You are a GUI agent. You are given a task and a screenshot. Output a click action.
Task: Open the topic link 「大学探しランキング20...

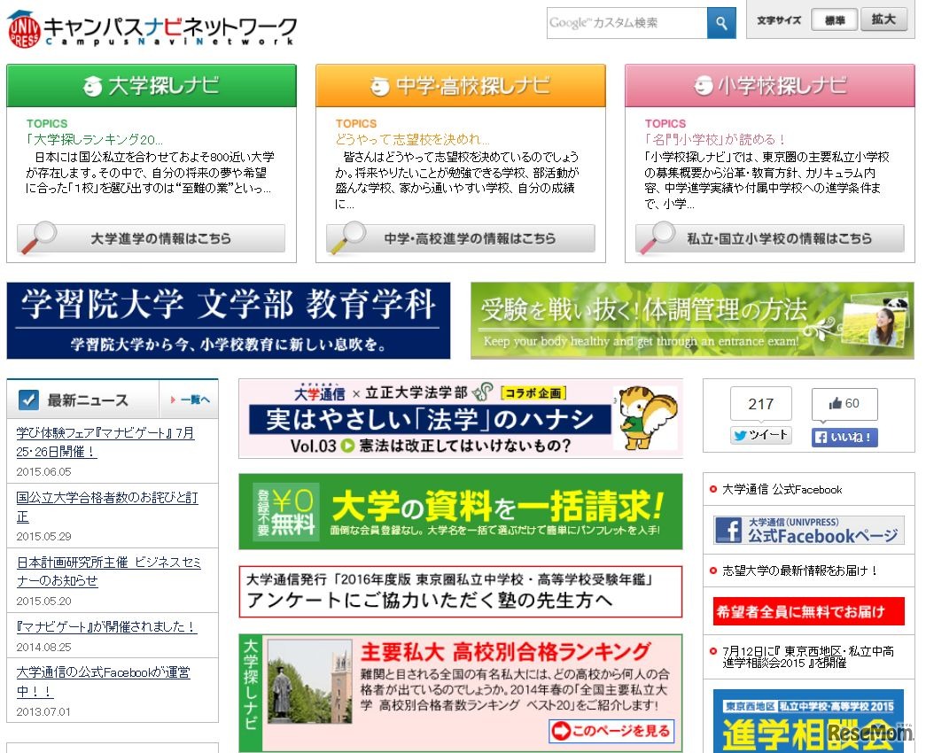(95, 139)
